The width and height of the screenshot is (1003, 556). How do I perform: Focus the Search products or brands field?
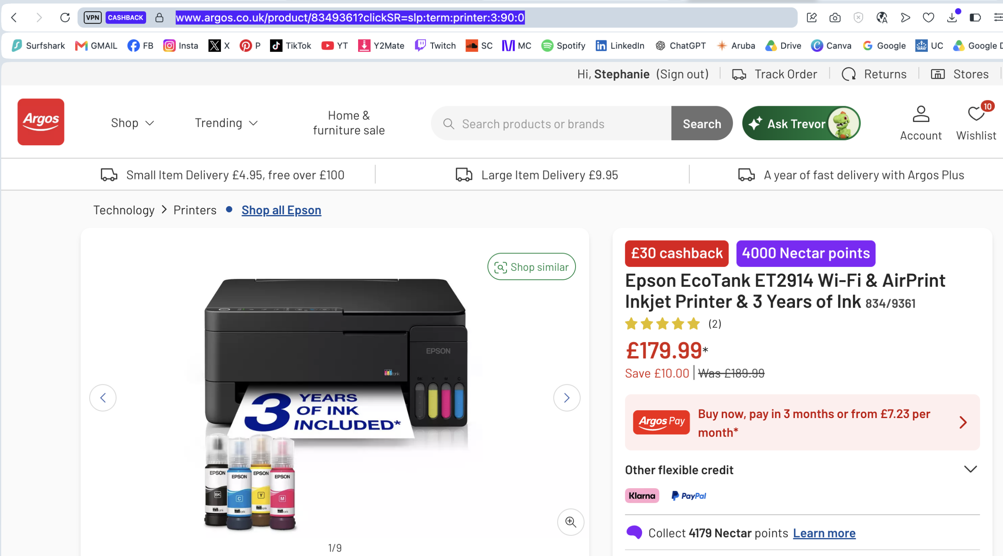551,123
